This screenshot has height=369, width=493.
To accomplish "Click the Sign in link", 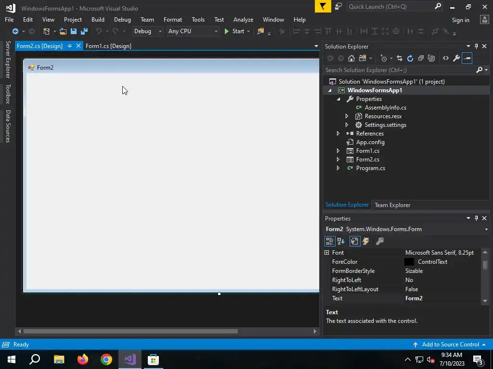I will (460, 20).
